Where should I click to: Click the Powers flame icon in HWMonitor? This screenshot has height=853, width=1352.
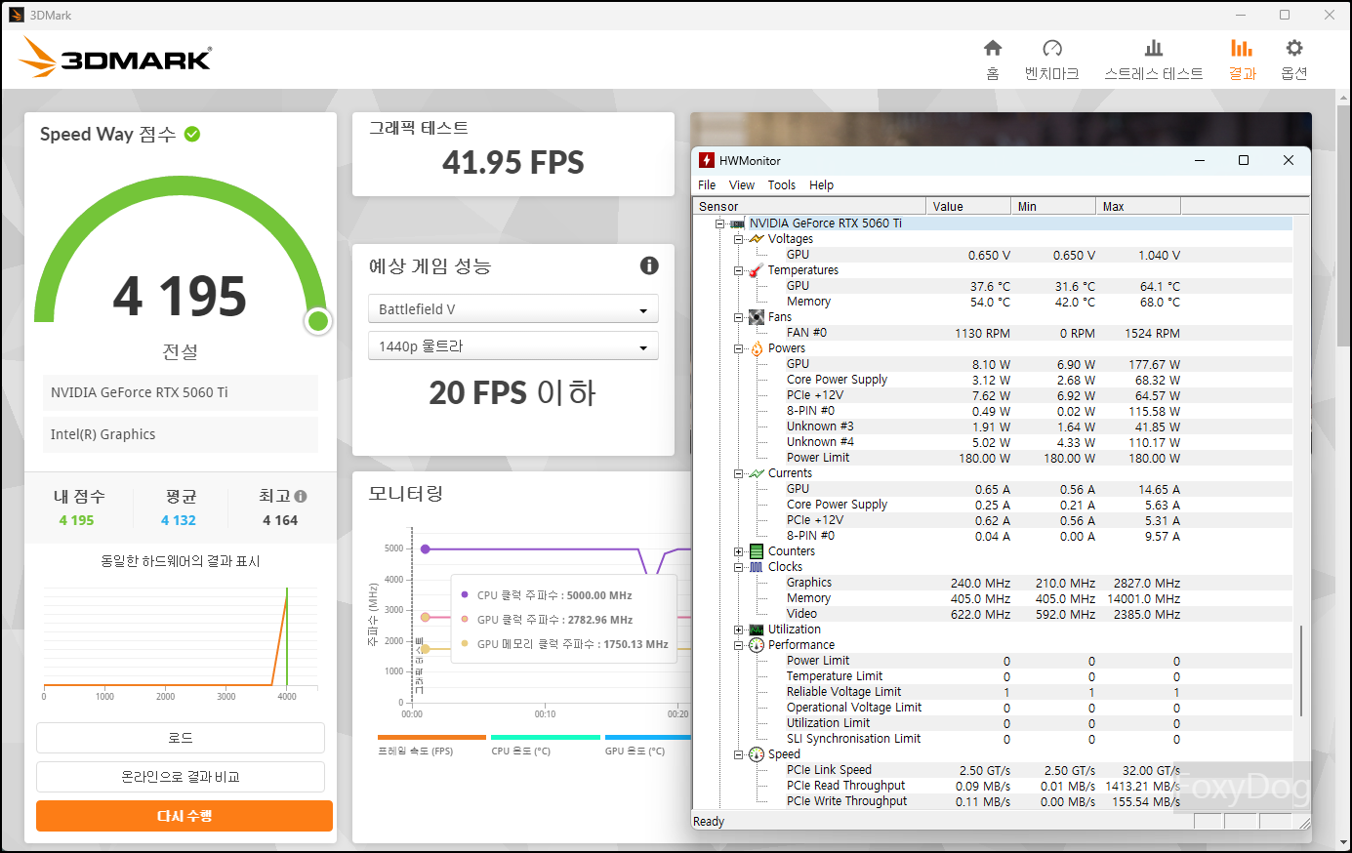point(757,348)
